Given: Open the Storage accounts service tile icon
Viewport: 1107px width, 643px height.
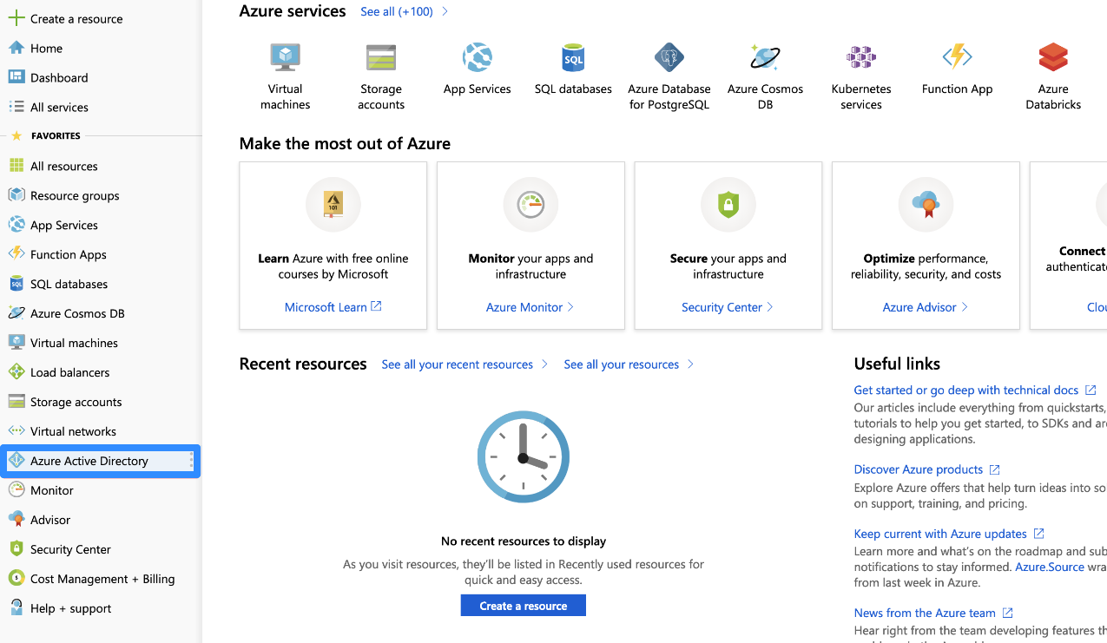Looking at the screenshot, I should click(x=381, y=57).
